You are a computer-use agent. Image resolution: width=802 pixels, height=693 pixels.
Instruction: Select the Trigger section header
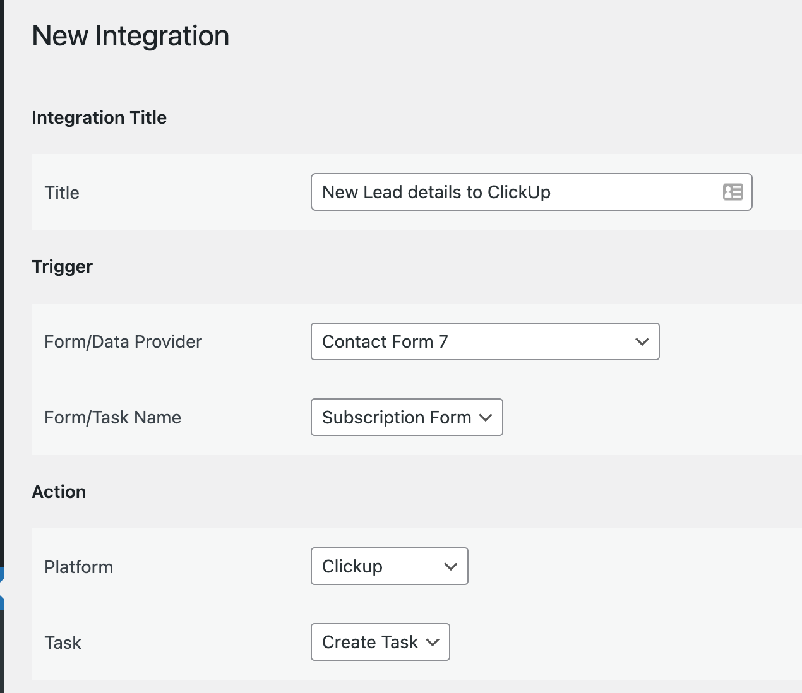(x=63, y=266)
